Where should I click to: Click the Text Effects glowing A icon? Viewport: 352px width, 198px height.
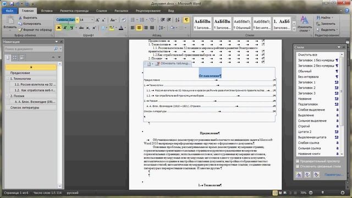pyautogui.click(x=103, y=28)
